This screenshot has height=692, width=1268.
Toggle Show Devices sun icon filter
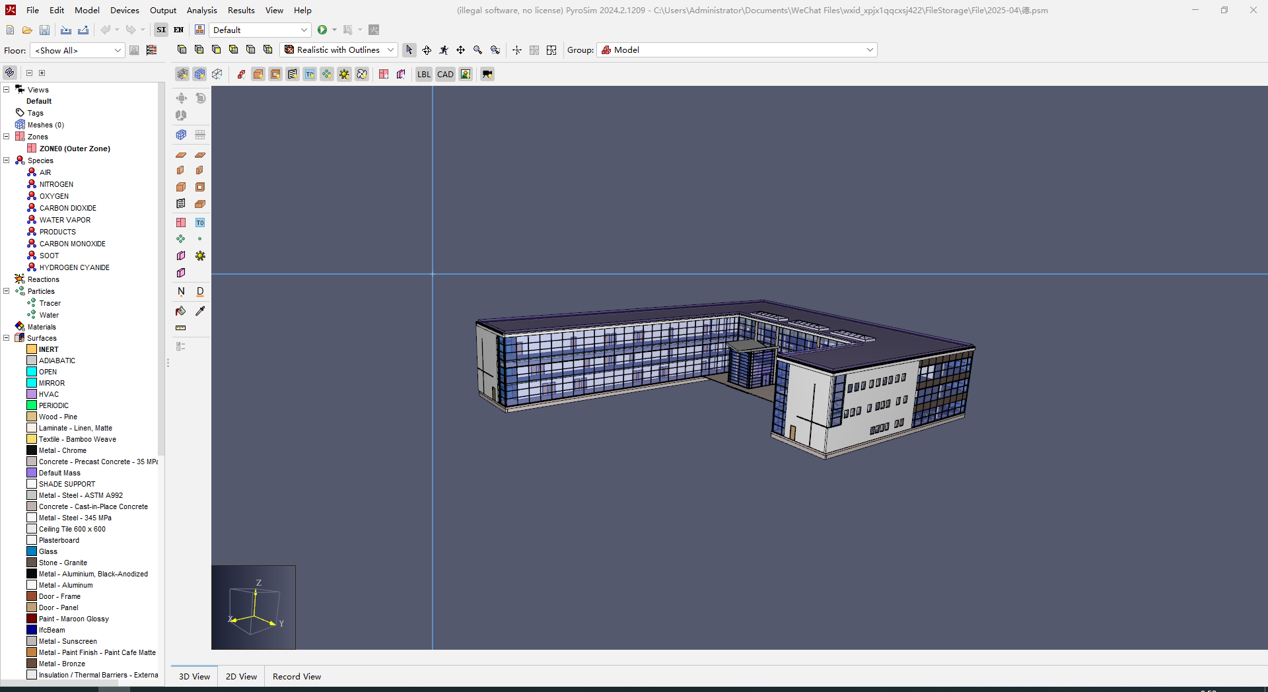coord(344,74)
